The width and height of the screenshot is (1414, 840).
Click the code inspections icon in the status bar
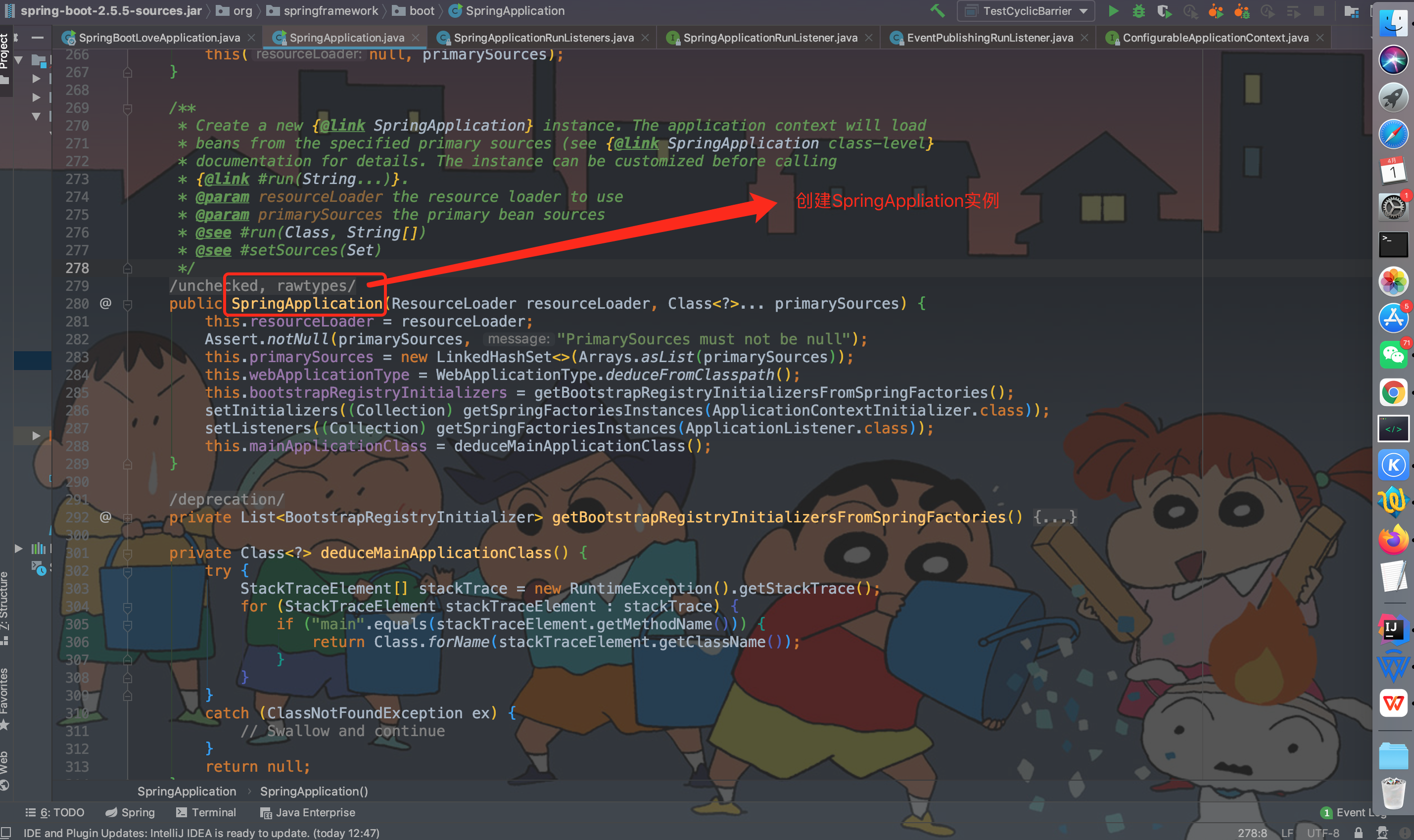click(1382, 833)
